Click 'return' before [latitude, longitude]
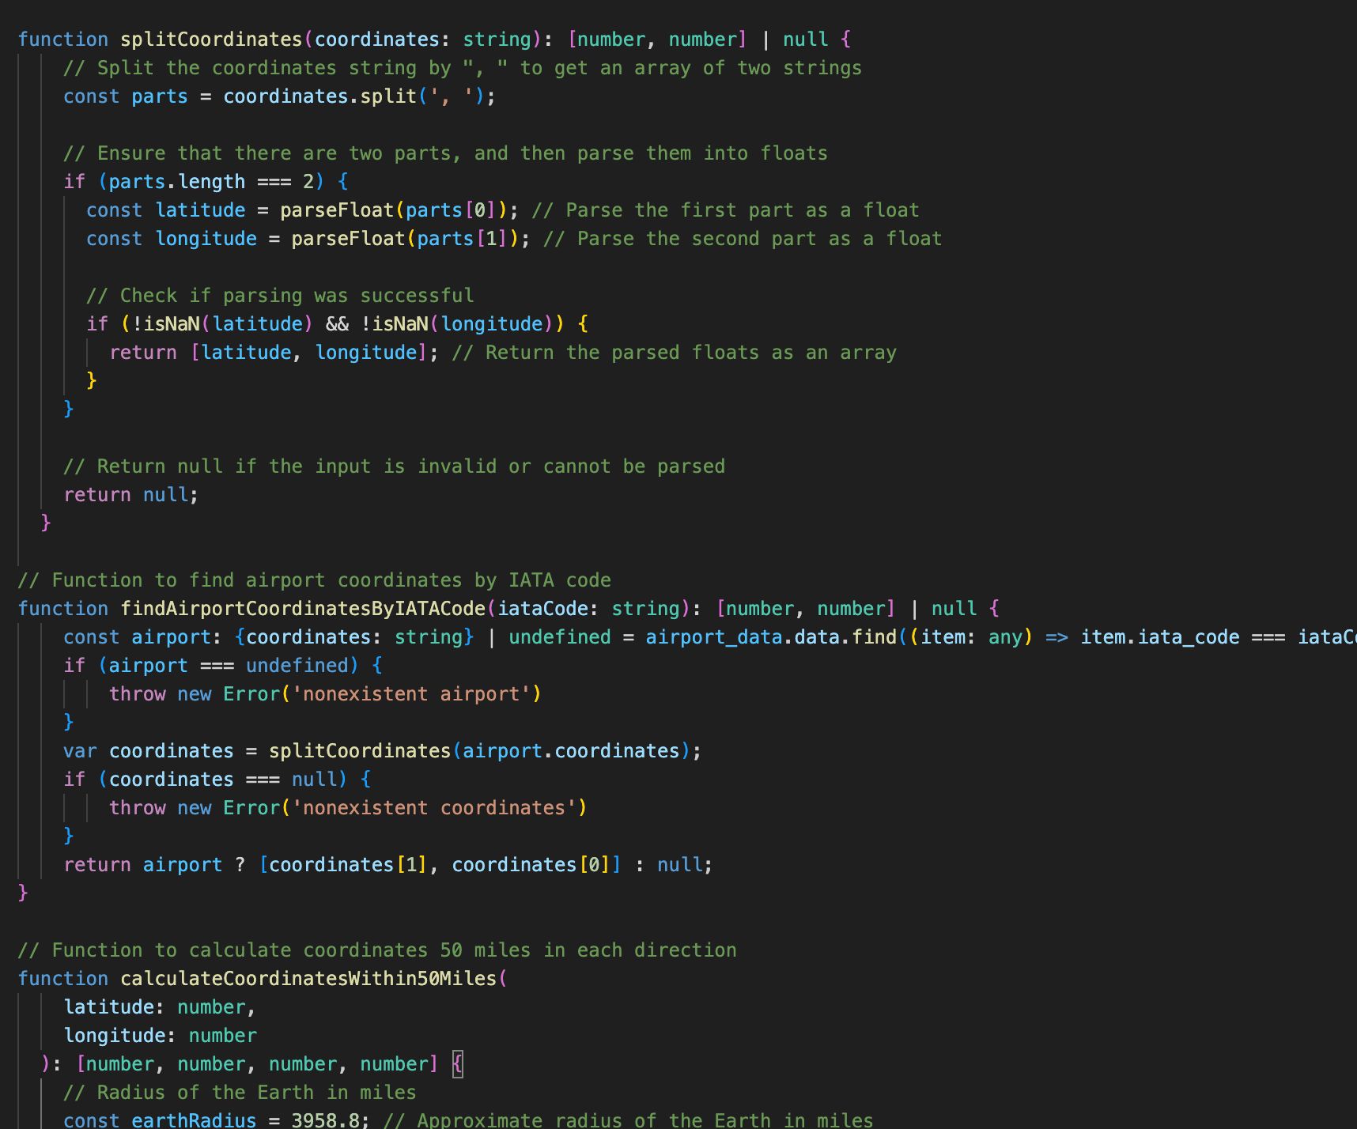 tap(143, 353)
